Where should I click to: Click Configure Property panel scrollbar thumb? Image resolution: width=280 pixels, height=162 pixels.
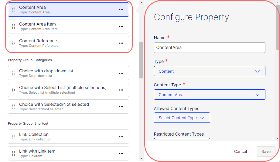tap(278, 28)
